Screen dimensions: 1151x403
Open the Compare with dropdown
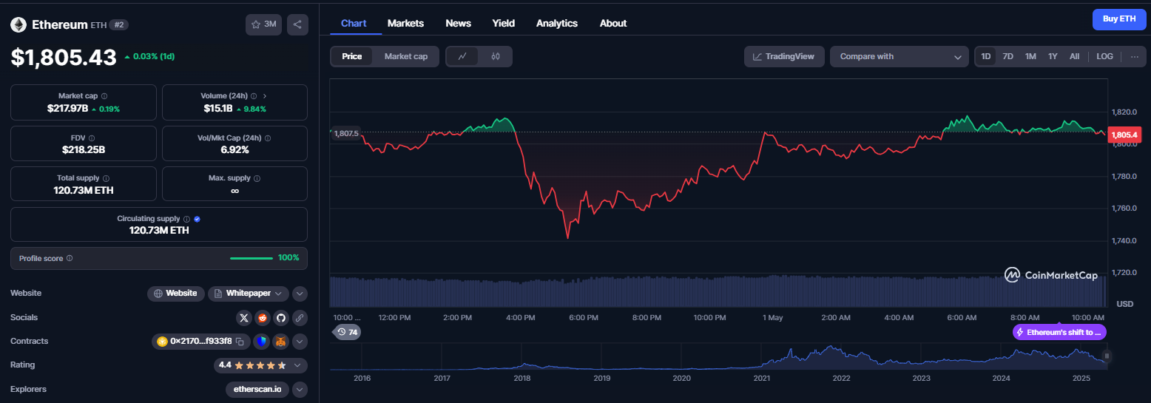click(x=899, y=56)
